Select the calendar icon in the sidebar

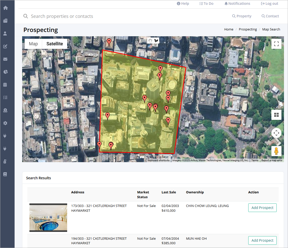pyautogui.click(x=5, y=85)
